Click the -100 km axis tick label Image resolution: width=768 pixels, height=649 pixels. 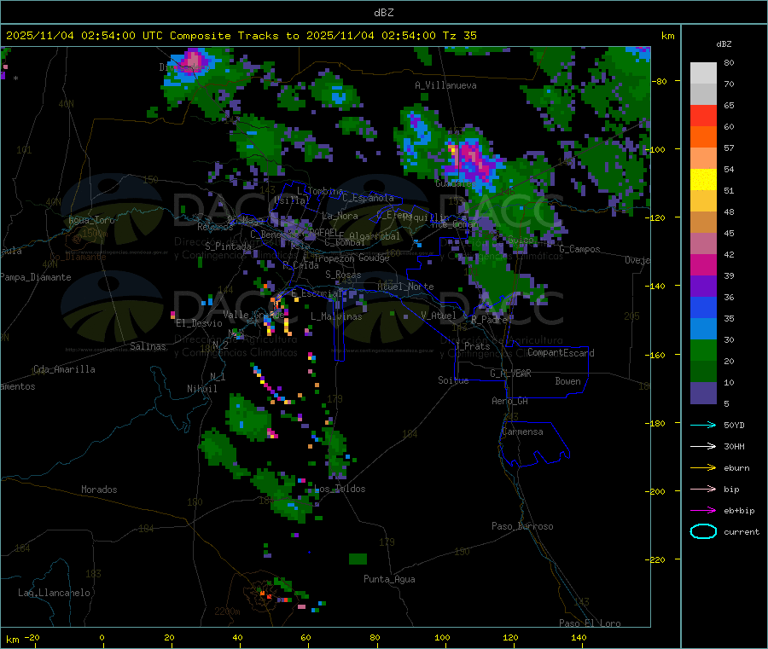tap(656, 149)
